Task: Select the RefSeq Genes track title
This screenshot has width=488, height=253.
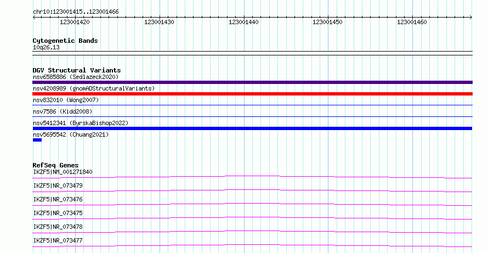Action: [56, 165]
